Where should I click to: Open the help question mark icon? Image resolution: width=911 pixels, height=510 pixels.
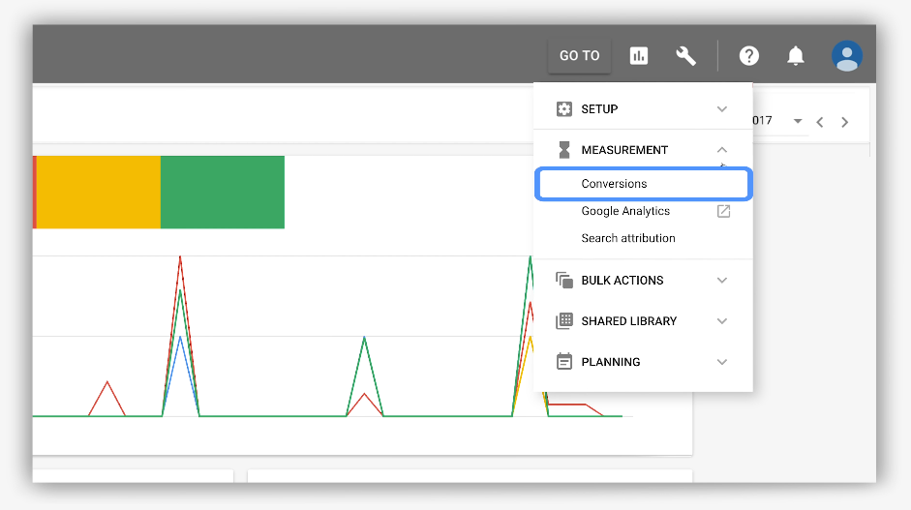tap(749, 56)
